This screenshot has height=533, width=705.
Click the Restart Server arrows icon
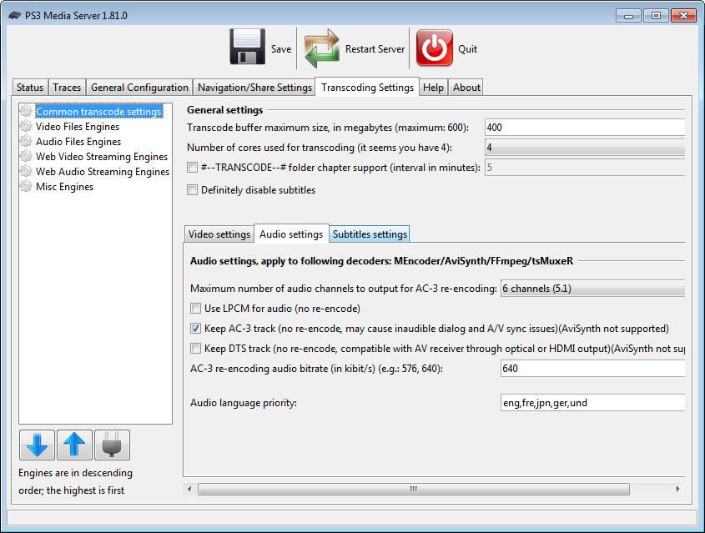coord(321,48)
